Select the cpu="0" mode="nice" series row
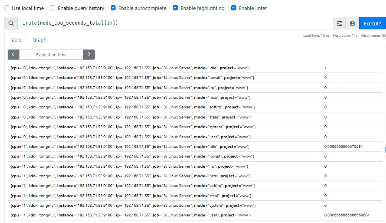The height and width of the screenshot is (223, 386). (x=195, y=97)
